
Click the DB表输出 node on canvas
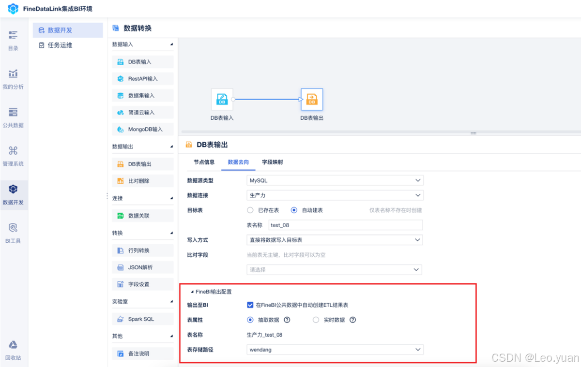312,100
